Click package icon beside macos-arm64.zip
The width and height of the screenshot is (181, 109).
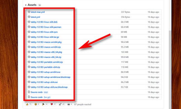(x=29, y=47)
